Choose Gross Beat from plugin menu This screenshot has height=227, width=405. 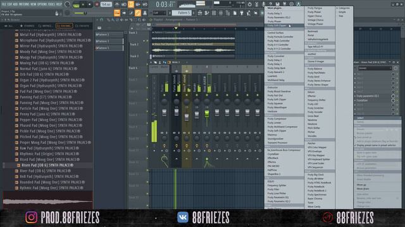pyautogui.click(x=313, y=116)
